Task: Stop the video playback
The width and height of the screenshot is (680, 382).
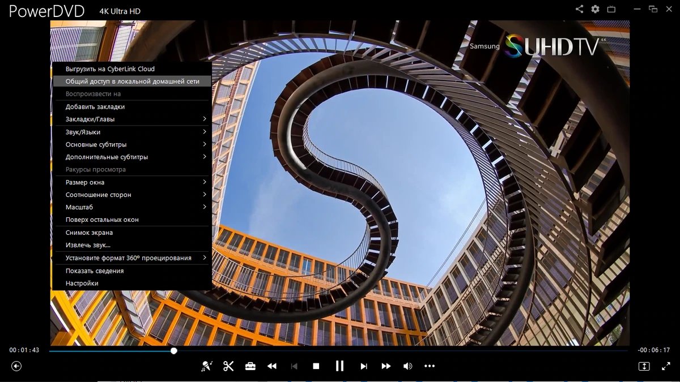Action: (316, 366)
